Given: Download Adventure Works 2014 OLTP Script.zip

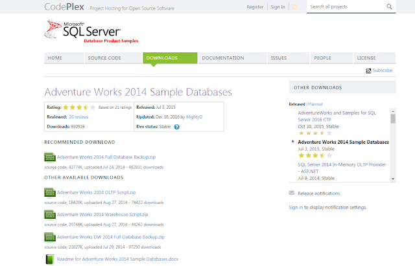Looking at the screenshot, I should 96,193.
